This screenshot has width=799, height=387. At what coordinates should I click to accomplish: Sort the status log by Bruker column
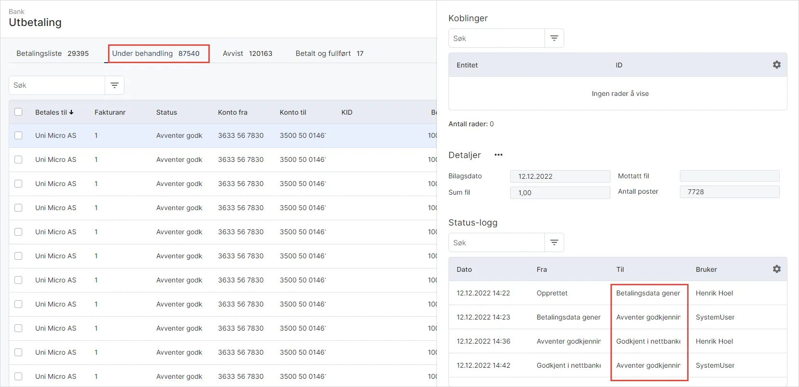pos(706,269)
